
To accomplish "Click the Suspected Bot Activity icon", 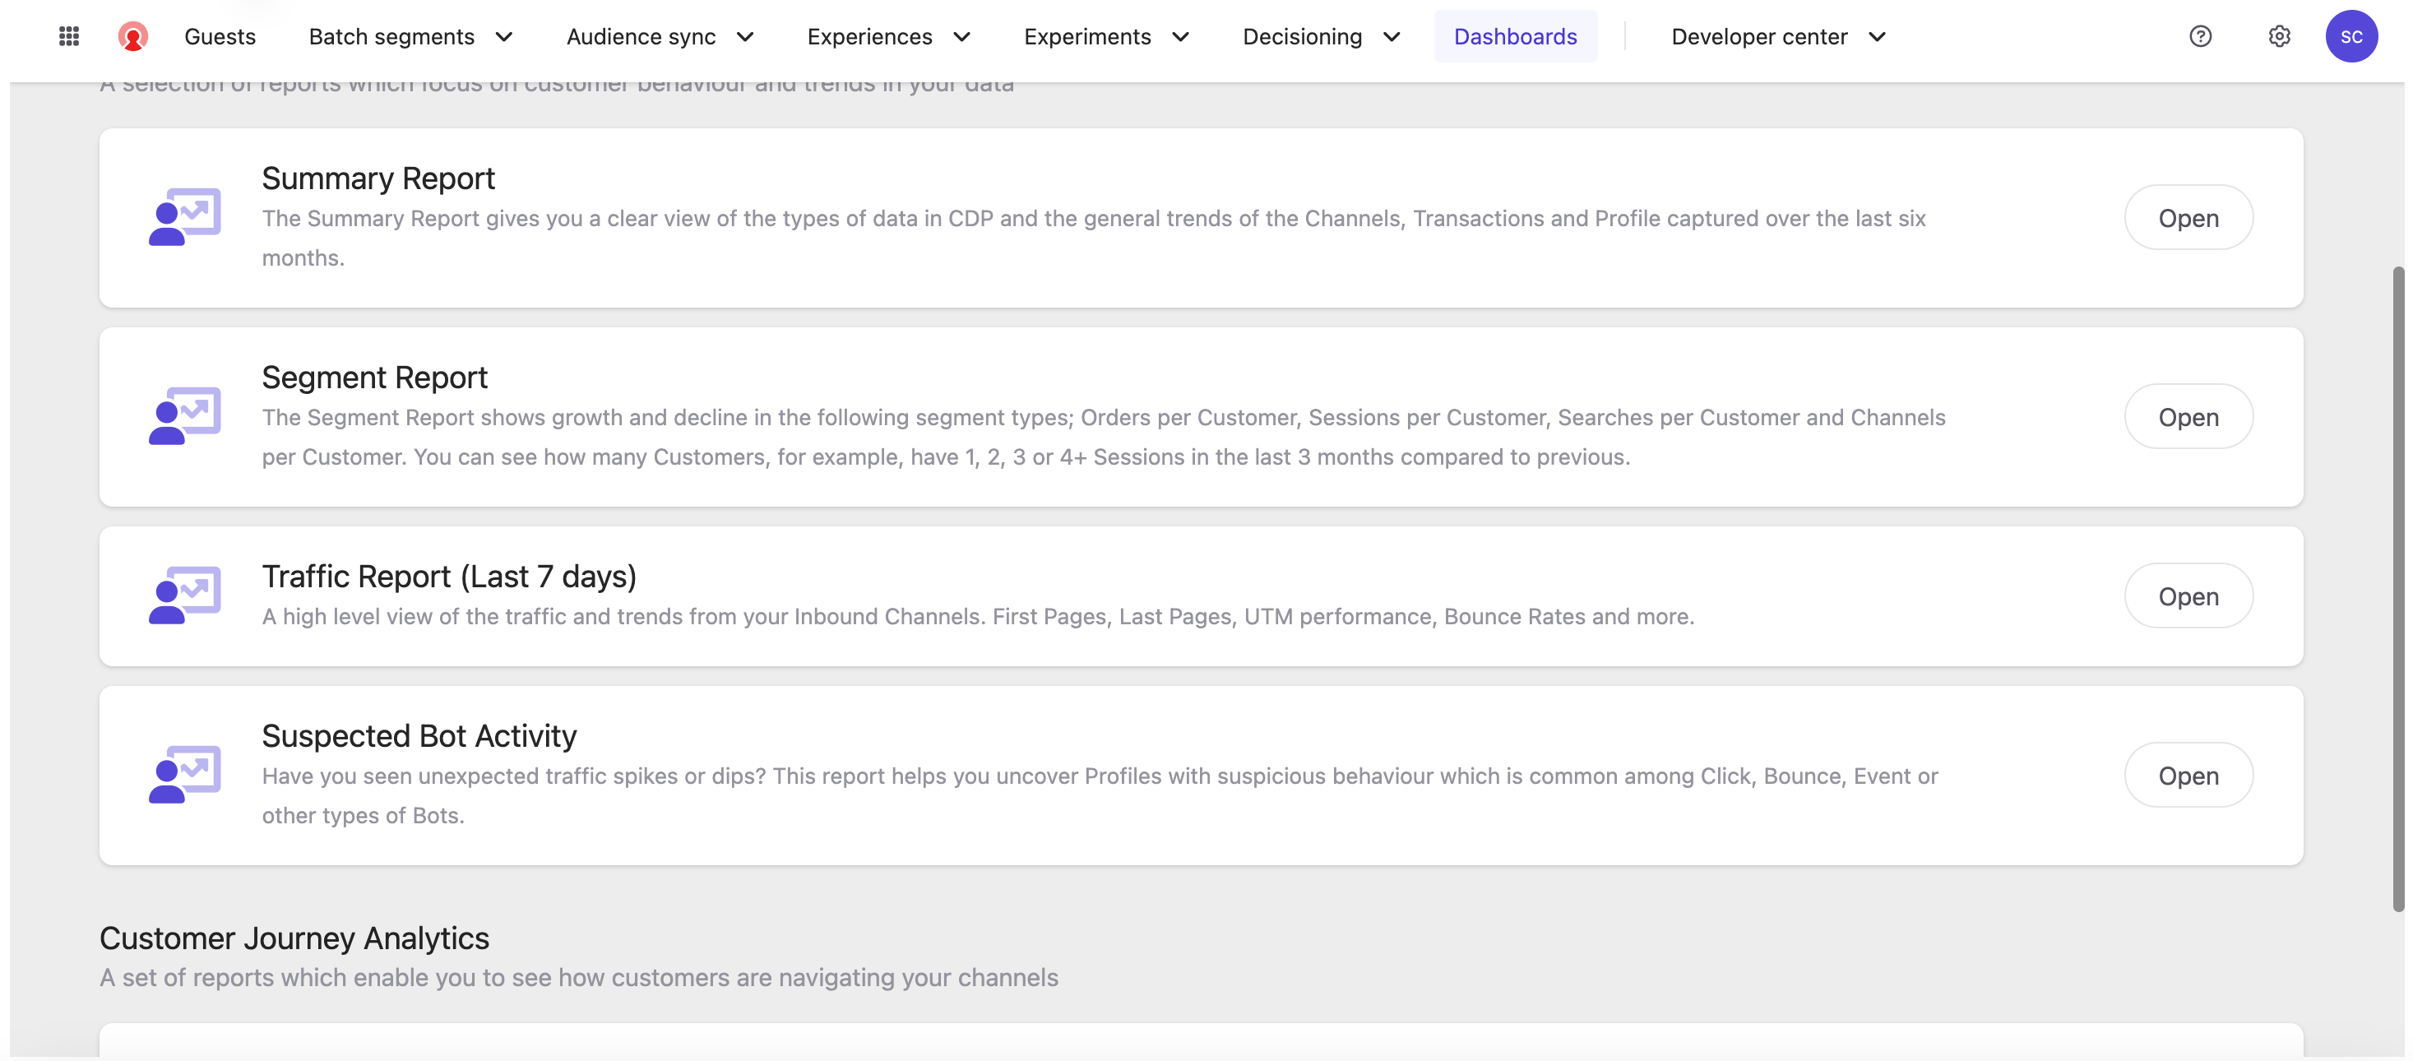I will coord(184,776).
